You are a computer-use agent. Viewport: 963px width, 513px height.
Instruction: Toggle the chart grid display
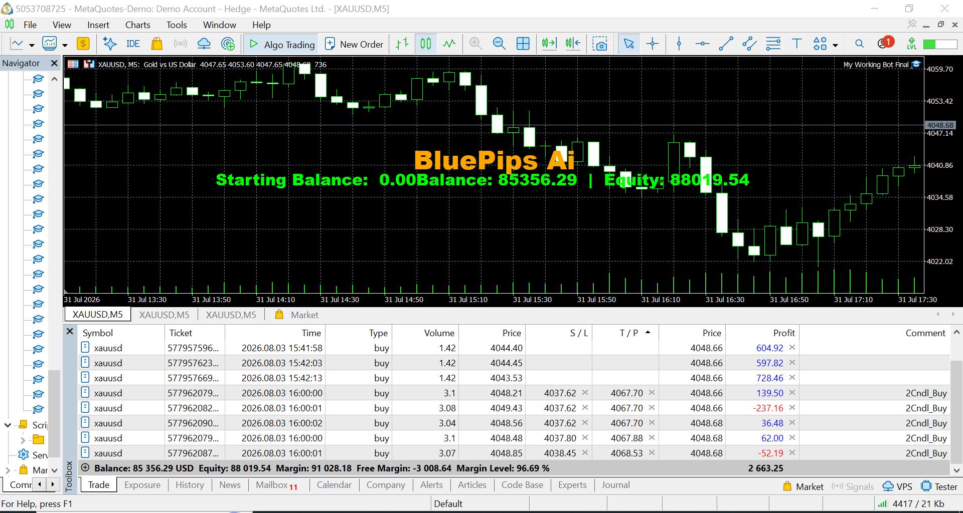[x=523, y=44]
